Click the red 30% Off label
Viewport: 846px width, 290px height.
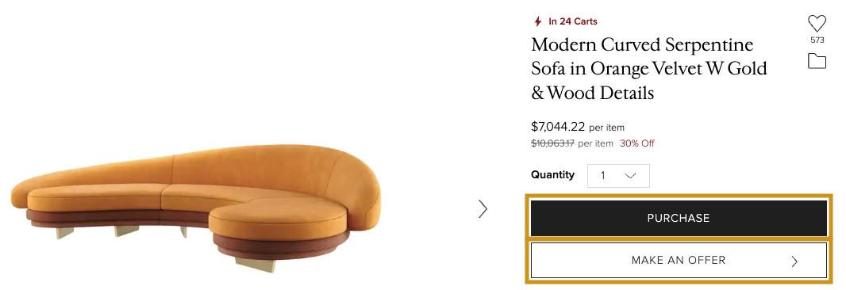(637, 143)
